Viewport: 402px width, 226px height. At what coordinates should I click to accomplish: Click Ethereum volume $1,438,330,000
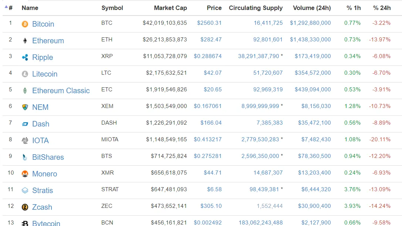coord(310,40)
